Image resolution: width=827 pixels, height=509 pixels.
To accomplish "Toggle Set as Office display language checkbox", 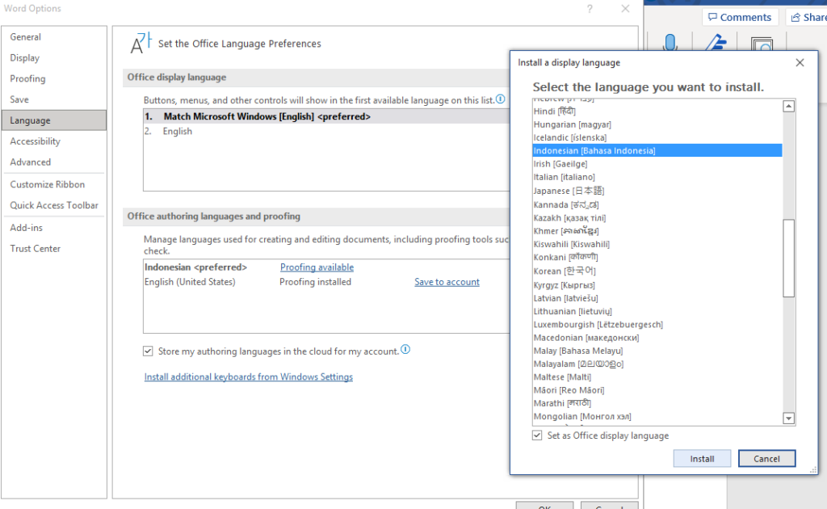I will [x=537, y=435].
